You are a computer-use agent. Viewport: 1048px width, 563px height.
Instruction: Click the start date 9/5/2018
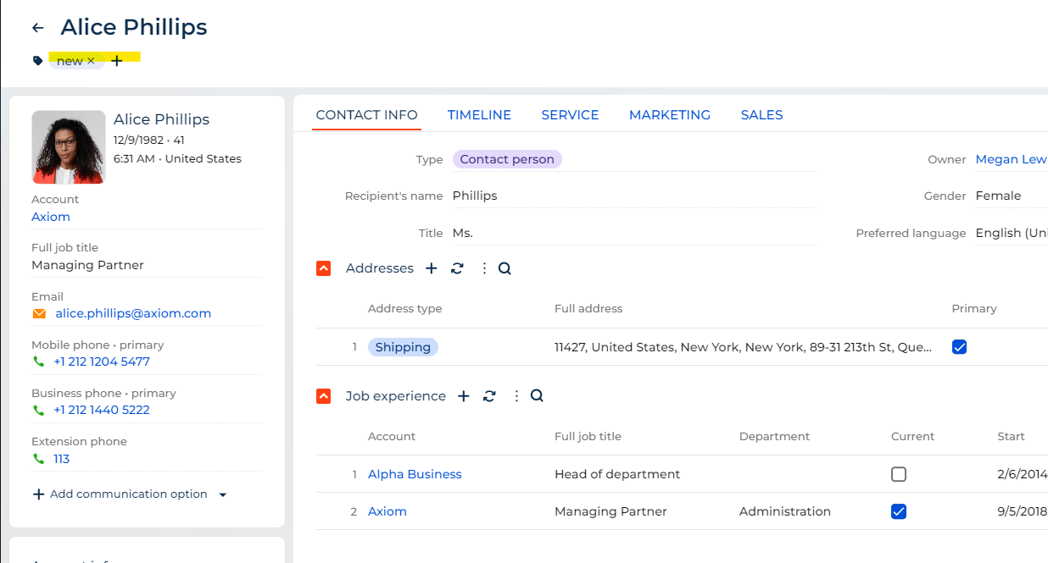(x=1023, y=511)
